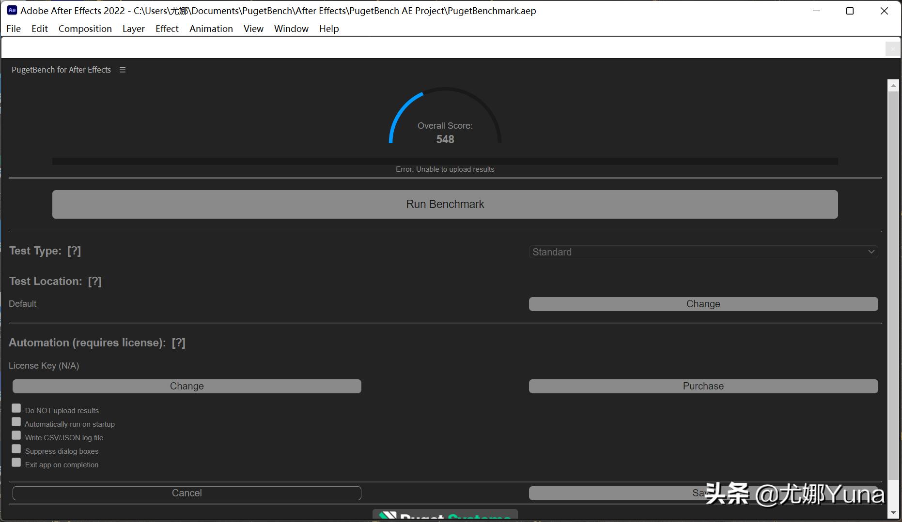
Task: Click the 'Default' test location text
Action: click(23, 304)
